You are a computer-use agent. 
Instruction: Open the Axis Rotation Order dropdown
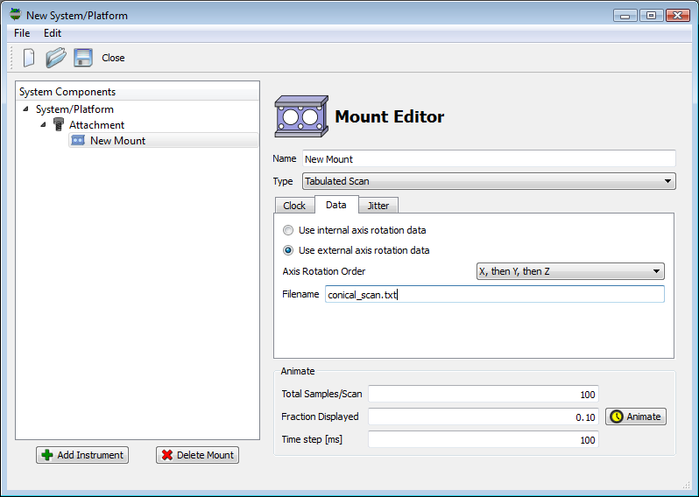[x=570, y=271]
